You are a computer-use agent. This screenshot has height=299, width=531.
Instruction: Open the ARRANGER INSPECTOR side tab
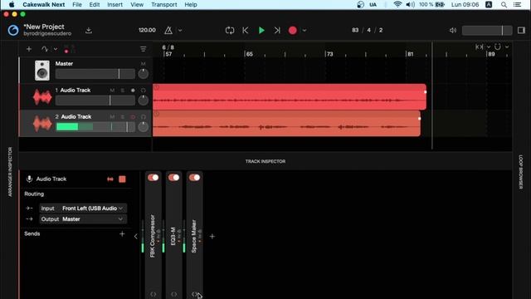(10, 172)
